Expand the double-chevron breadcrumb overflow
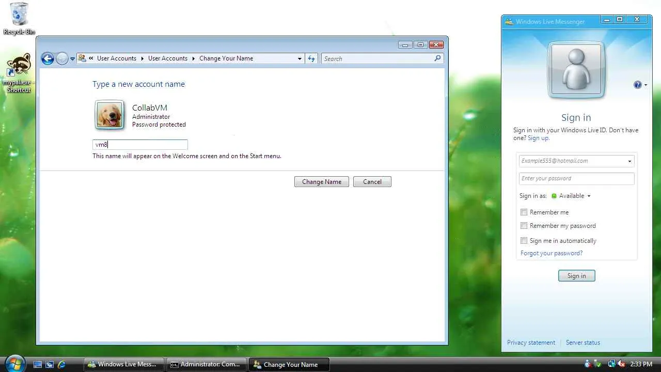661x372 pixels. coord(91,58)
